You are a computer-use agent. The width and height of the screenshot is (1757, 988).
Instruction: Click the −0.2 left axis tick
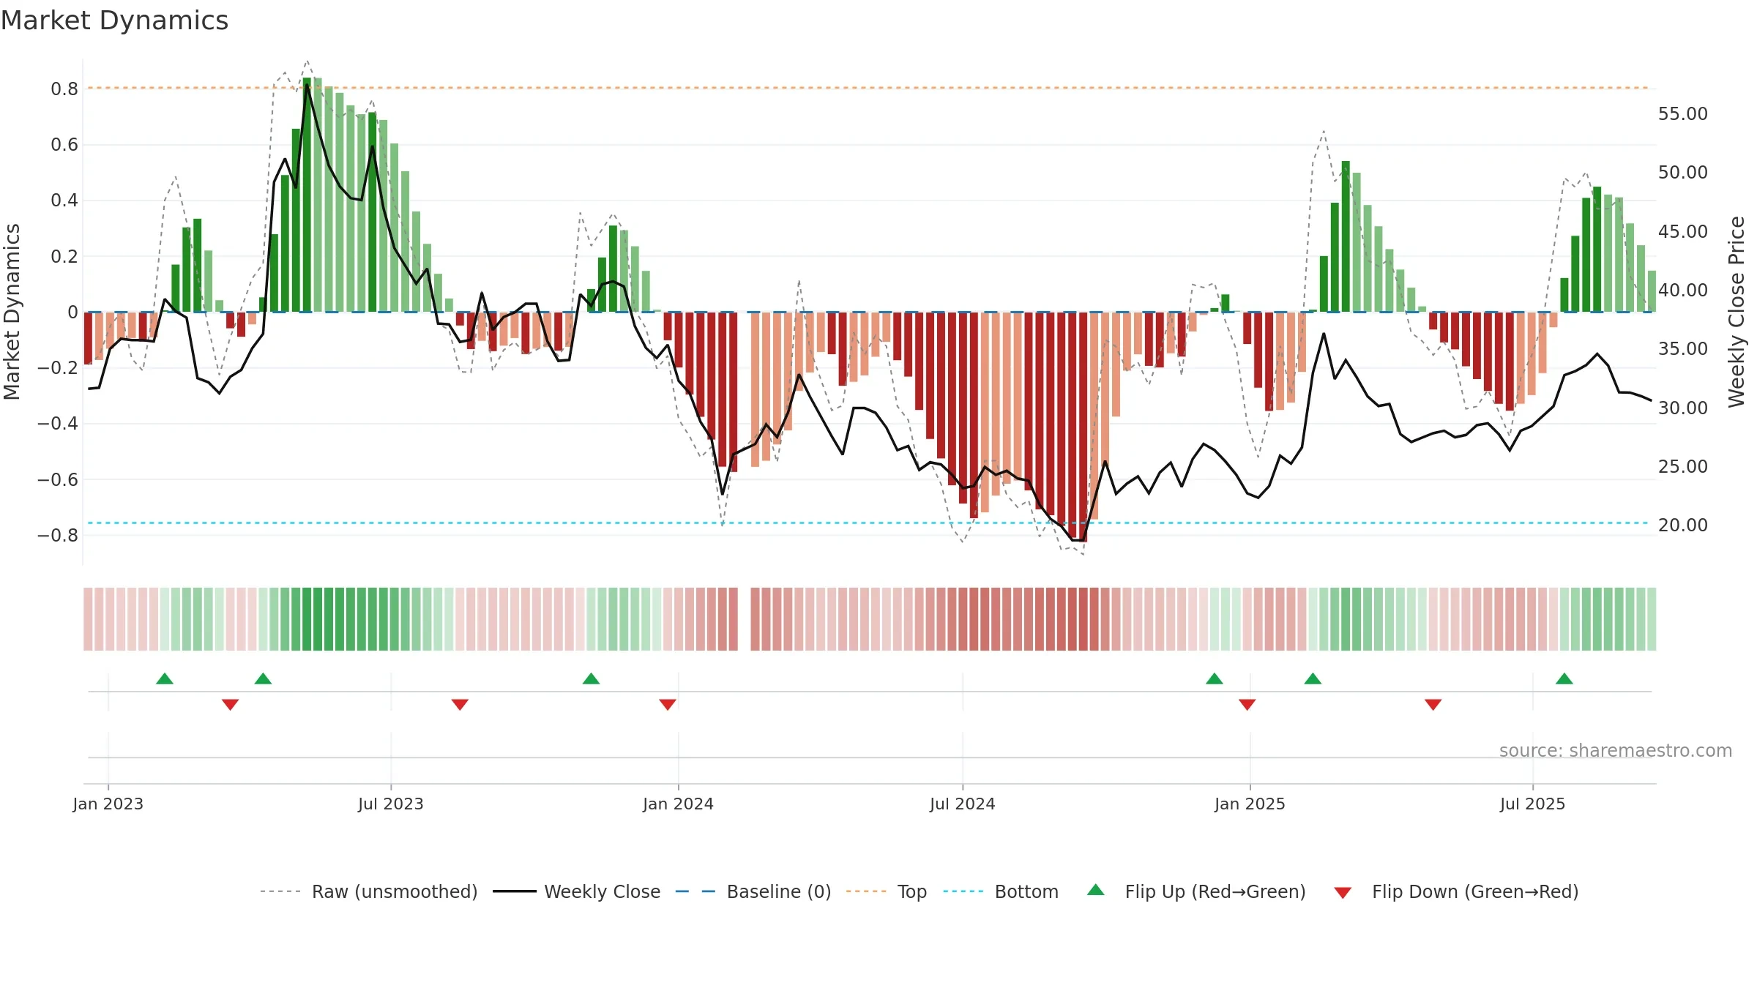click(58, 368)
